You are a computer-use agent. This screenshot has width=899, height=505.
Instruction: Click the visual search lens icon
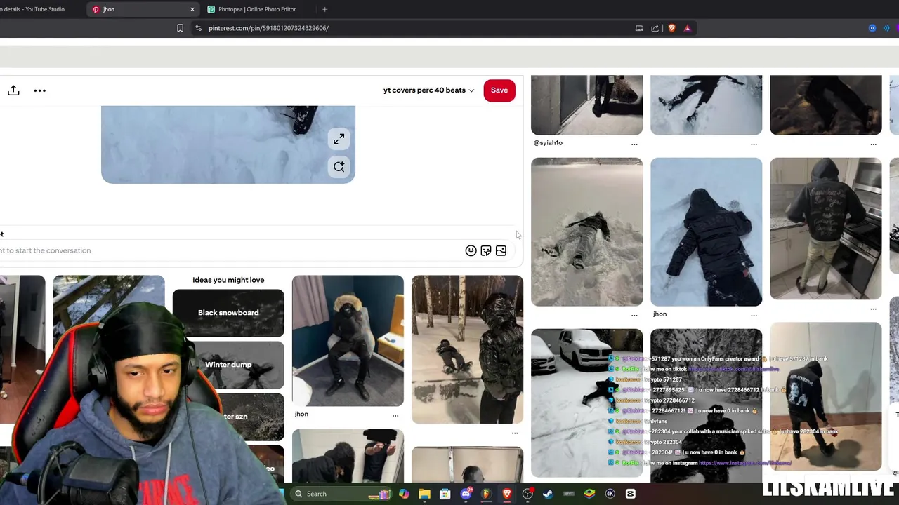(339, 167)
